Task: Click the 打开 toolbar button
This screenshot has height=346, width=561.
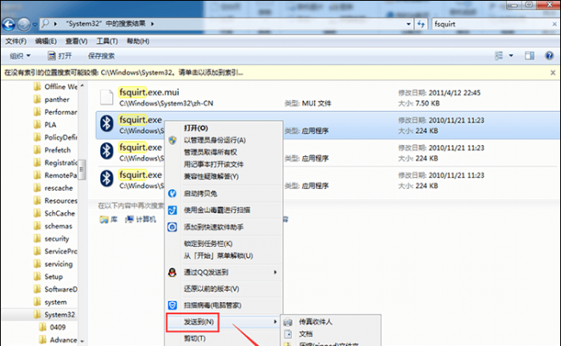Action: pos(60,56)
